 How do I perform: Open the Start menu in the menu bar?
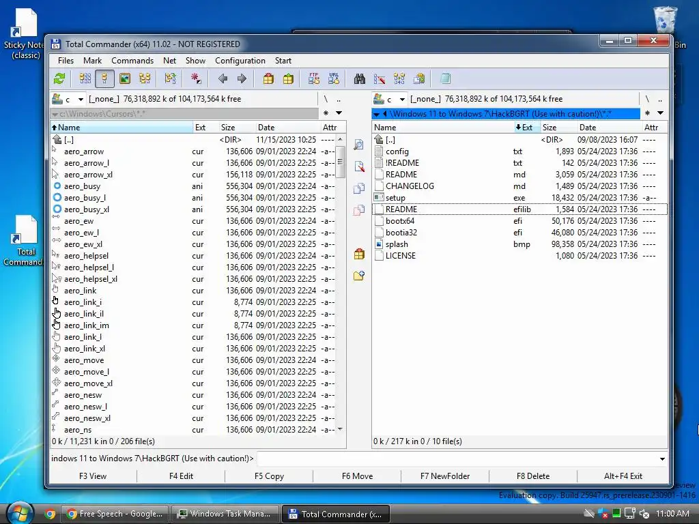click(x=283, y=61)
